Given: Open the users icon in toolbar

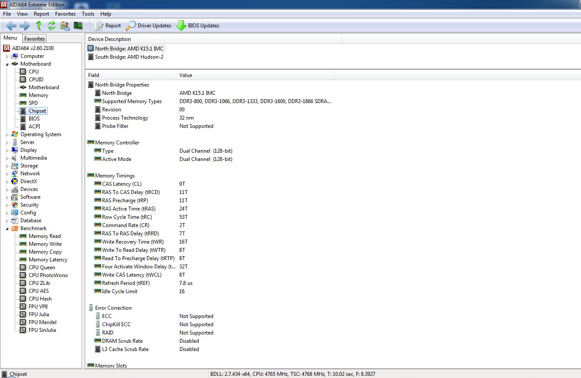Looking at the screenshot, I should tap(65, 26).
